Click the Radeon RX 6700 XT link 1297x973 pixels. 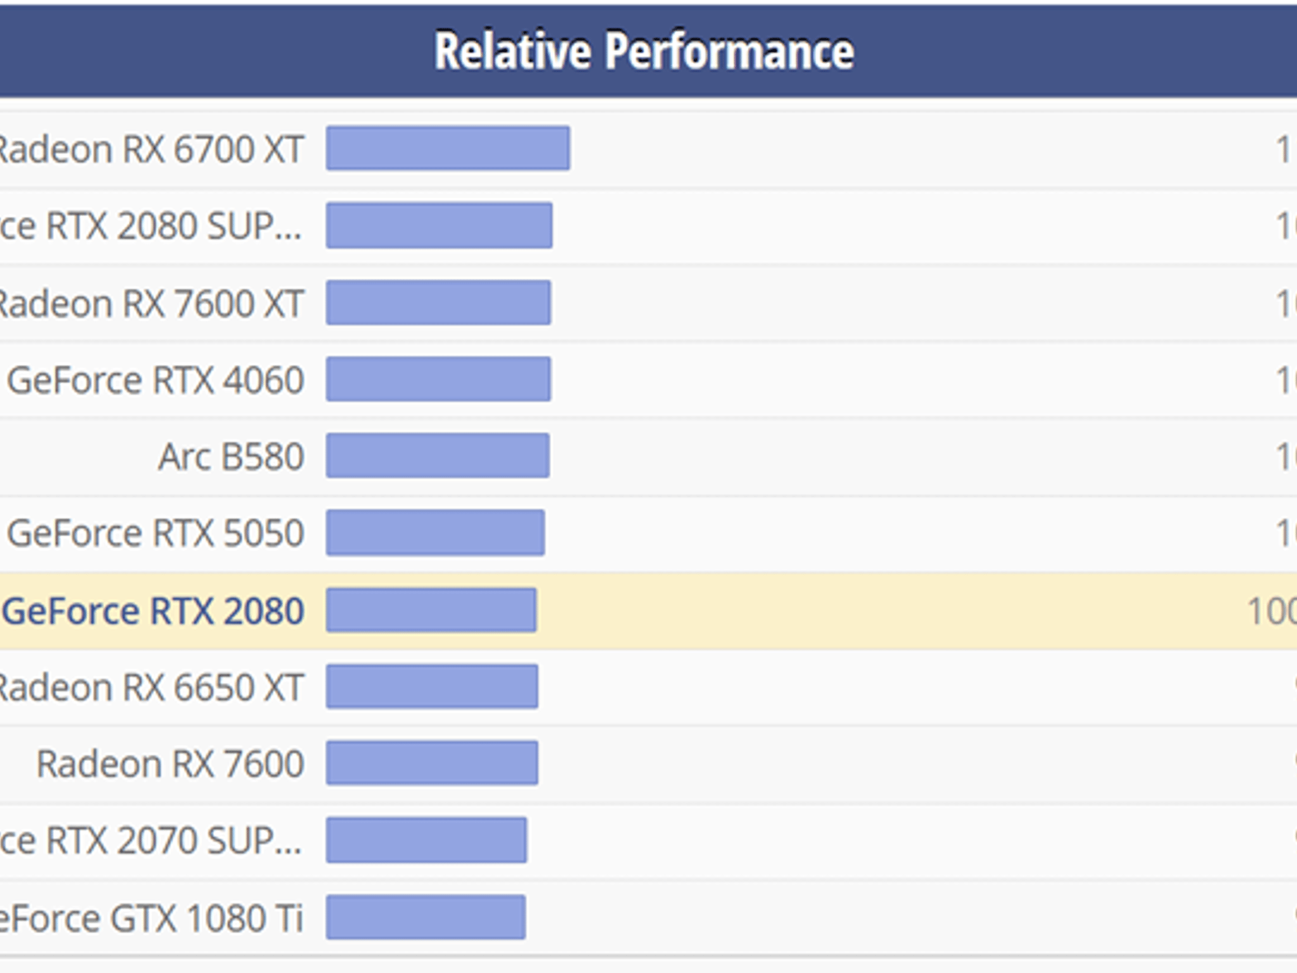click(151, 149)
